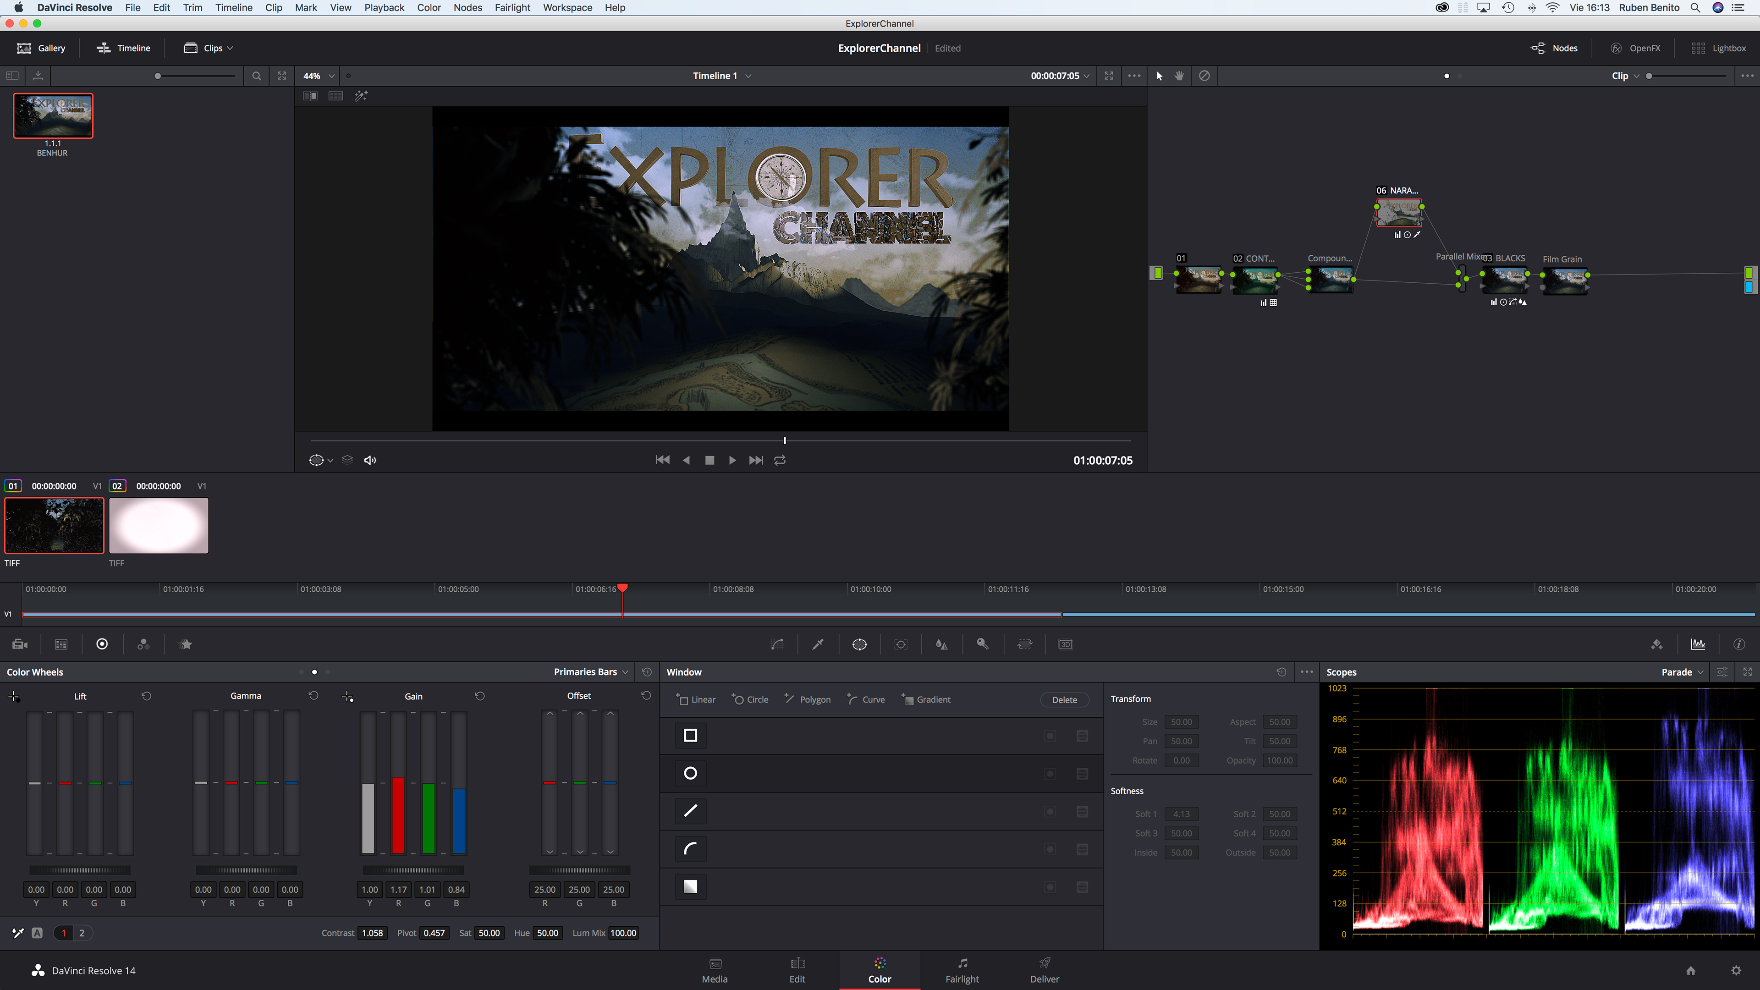1760x990 pixels.
Task: Open the Blur palette icon
Action: tap(941, 644)
